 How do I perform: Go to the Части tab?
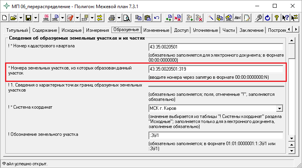click(x=229, y=30)
